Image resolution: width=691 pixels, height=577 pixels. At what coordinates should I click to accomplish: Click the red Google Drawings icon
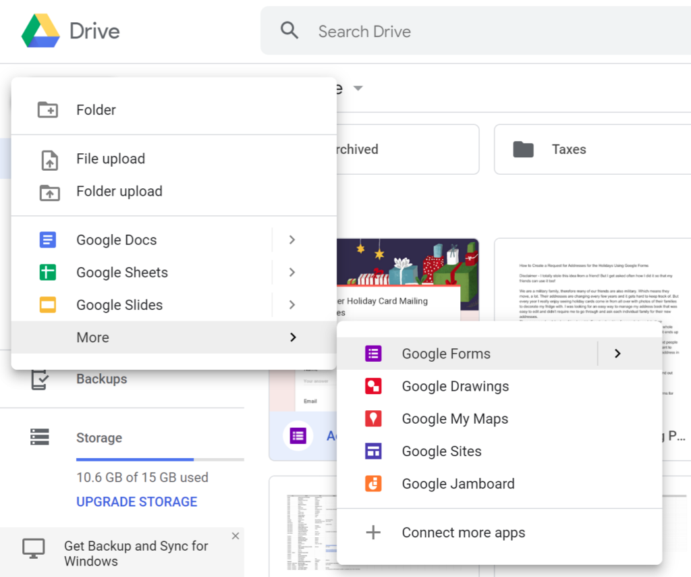click(373, 386)
